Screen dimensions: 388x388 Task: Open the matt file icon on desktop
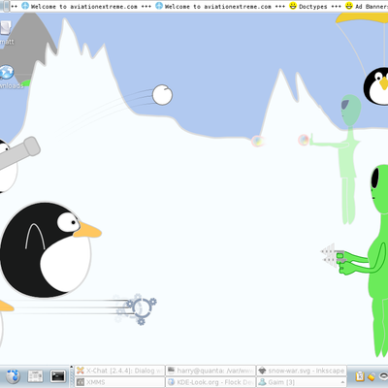point(7,32)
